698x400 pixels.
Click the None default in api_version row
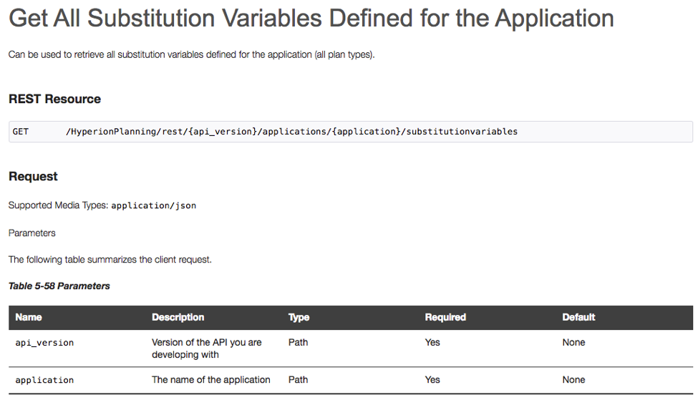tap(573, 343)
